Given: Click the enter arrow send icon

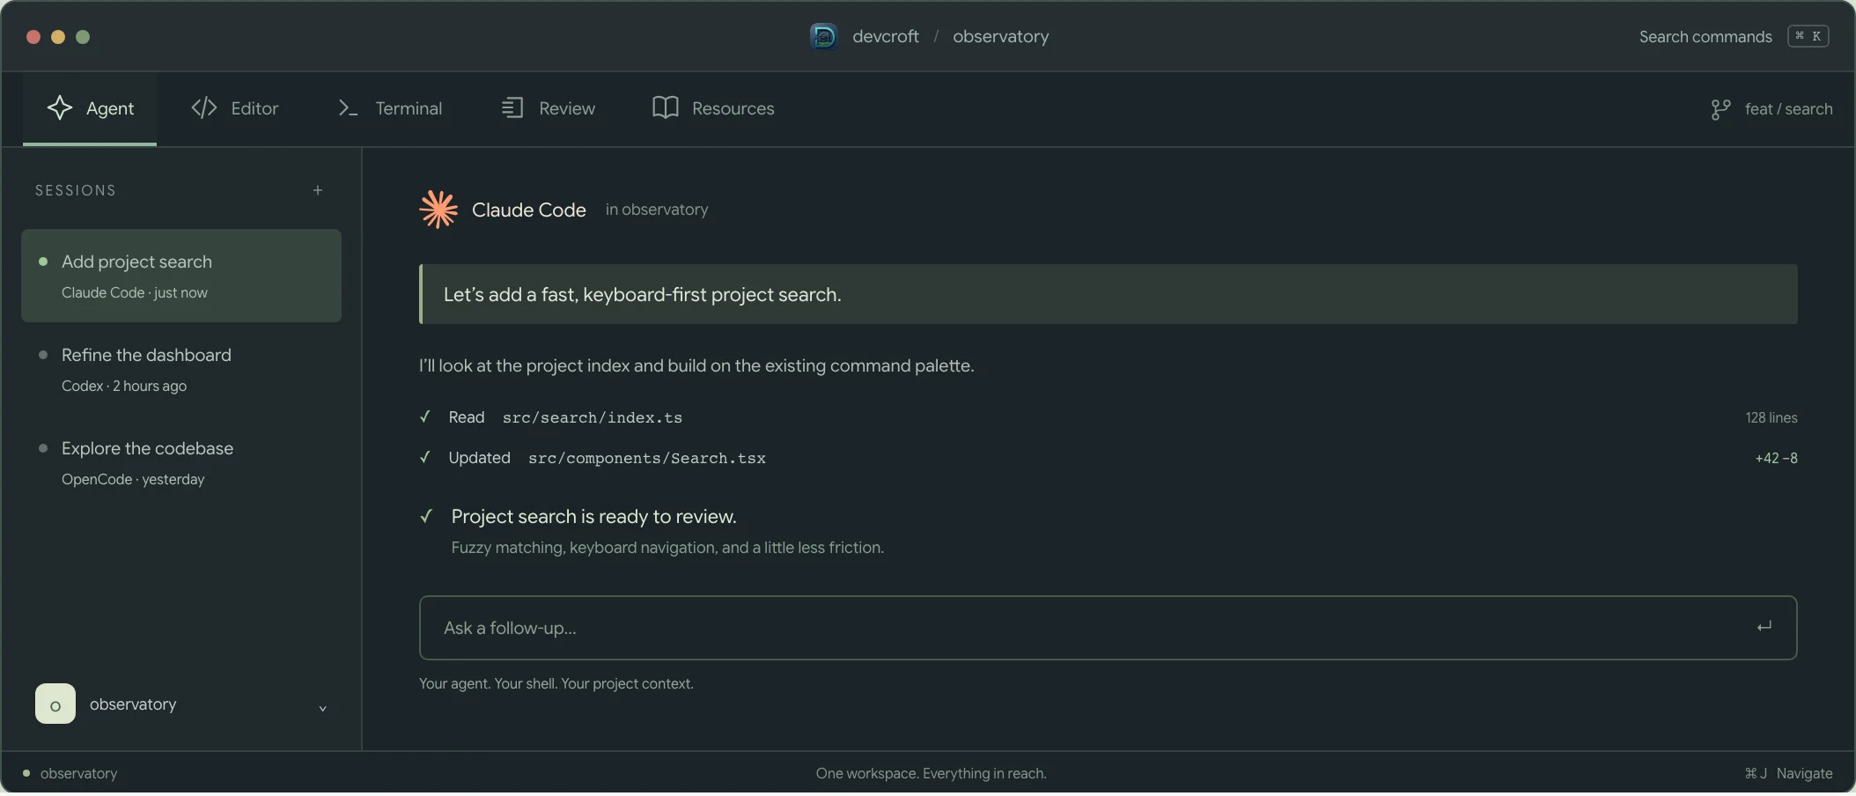Looking at the screenshot, I should coord(1764,627).
